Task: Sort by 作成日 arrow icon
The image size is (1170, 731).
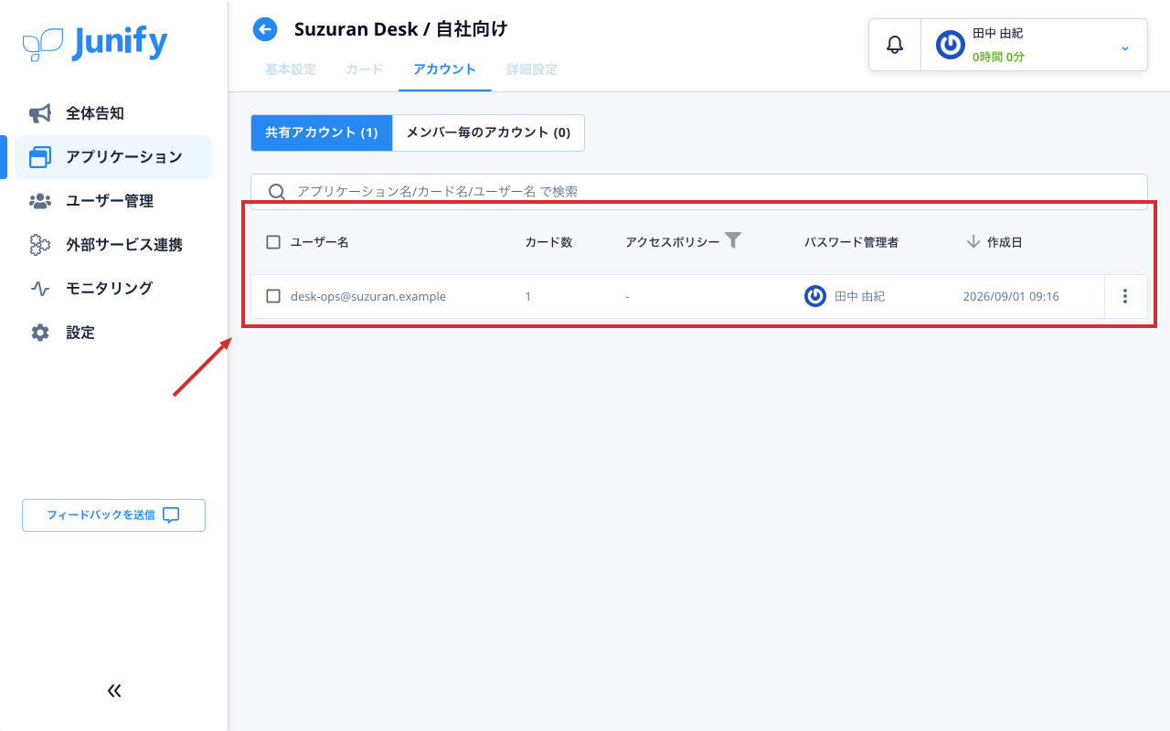Action: (973, 242)
